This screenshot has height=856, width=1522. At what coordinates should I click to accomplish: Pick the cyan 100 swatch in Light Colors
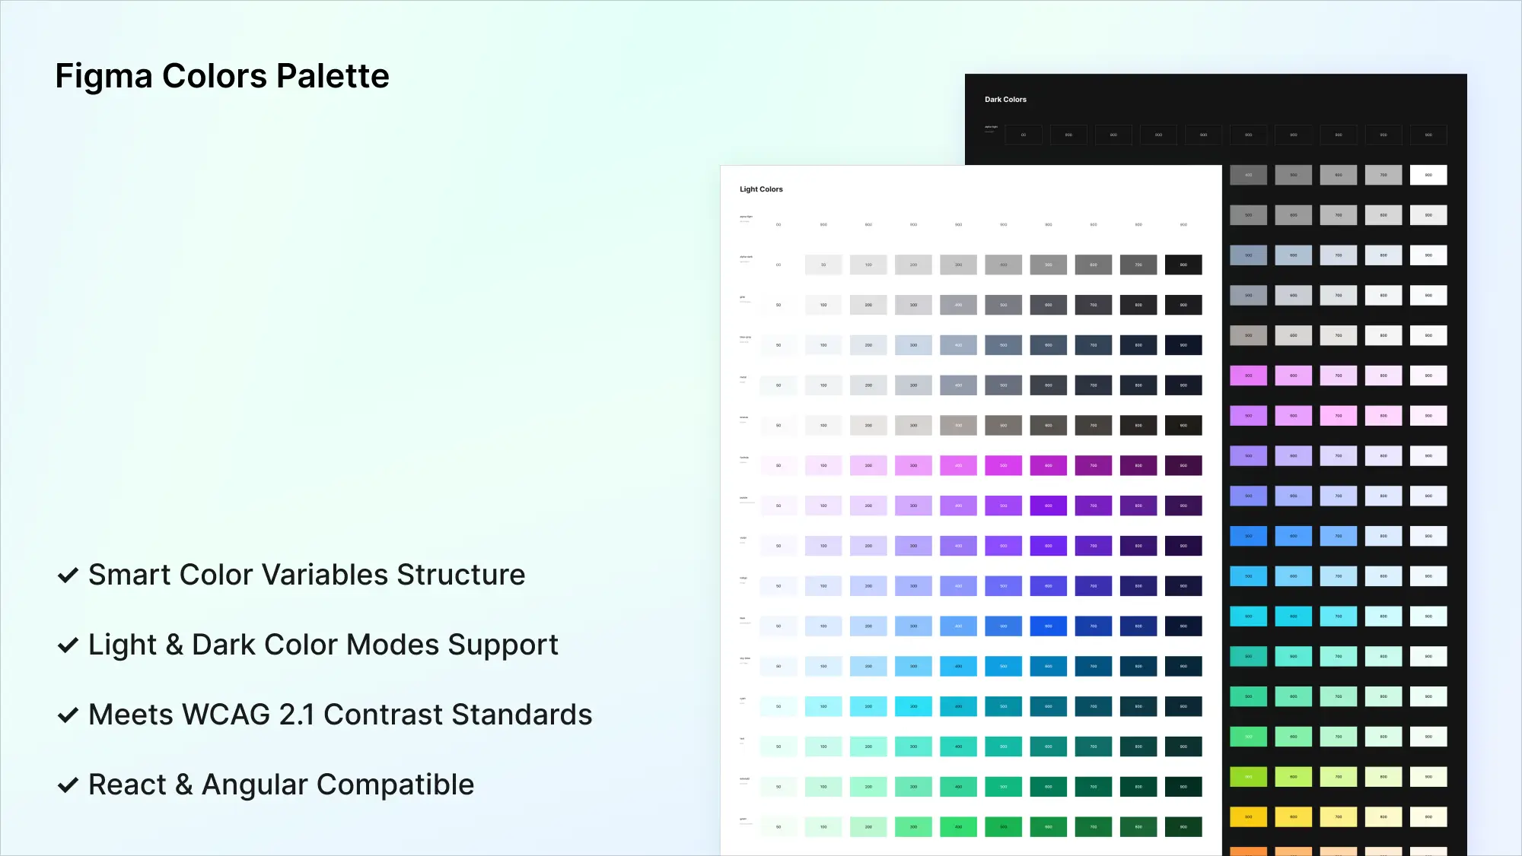[x=823, y=706]
